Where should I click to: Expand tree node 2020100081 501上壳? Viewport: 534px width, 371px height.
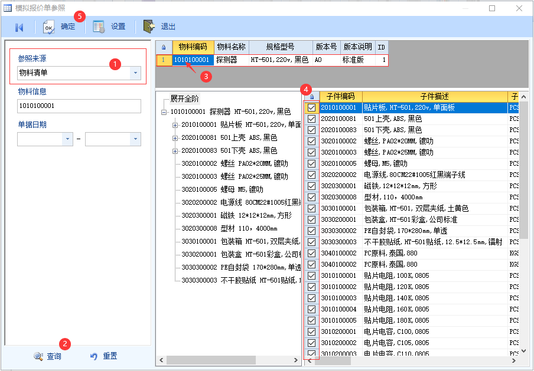(175, 138)
